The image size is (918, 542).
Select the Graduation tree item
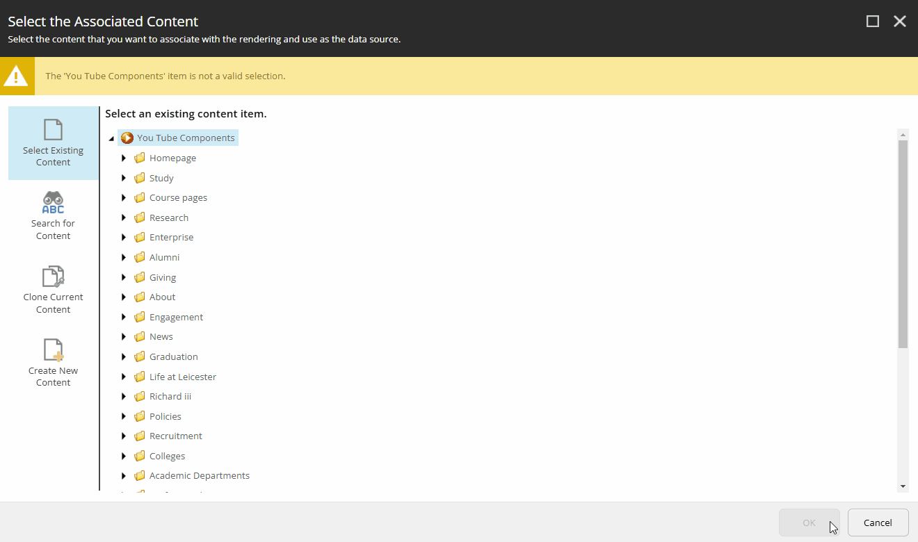174,356
